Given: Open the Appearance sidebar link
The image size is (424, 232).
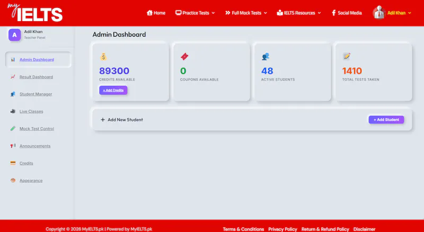Looking at the screenshot, I should [31, 181].
